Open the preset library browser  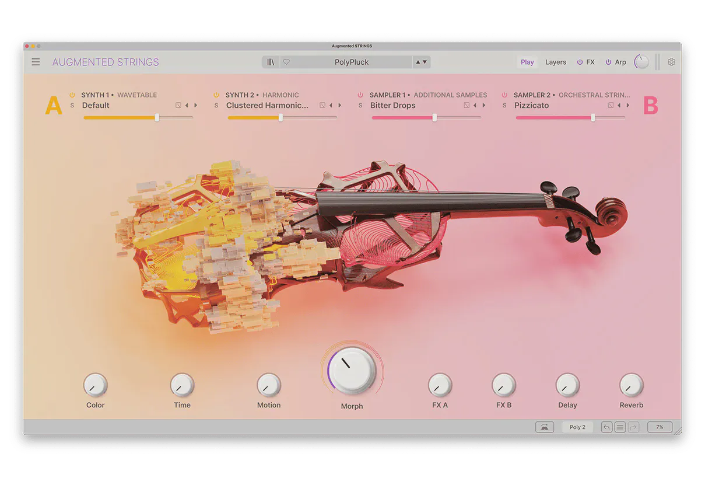click(271, 62)
